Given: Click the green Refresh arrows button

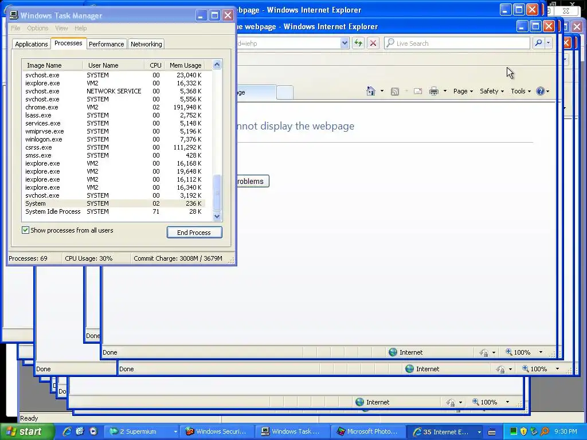Looking at the screenshot, I should point(358,43).
